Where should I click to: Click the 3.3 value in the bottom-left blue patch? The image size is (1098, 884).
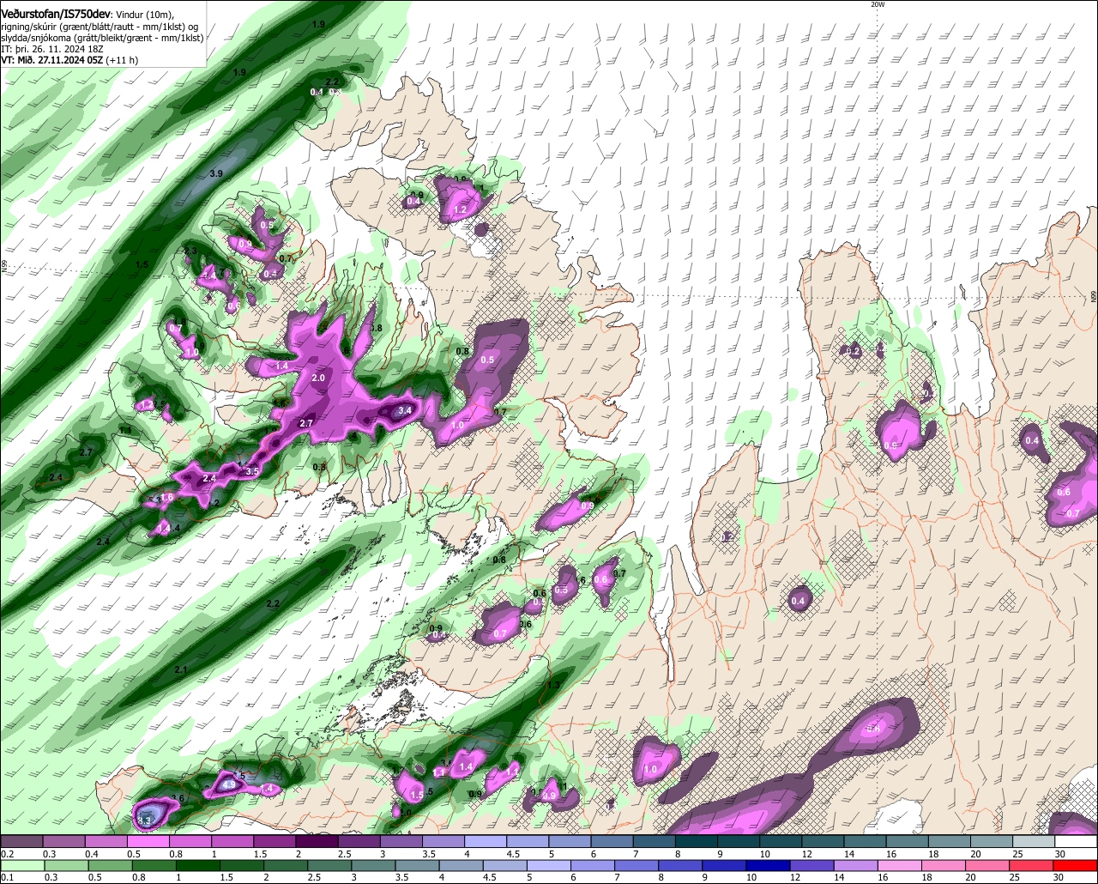point(145,821)
